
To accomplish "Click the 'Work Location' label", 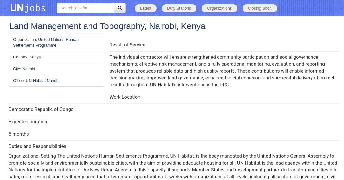I will (125, 97).
